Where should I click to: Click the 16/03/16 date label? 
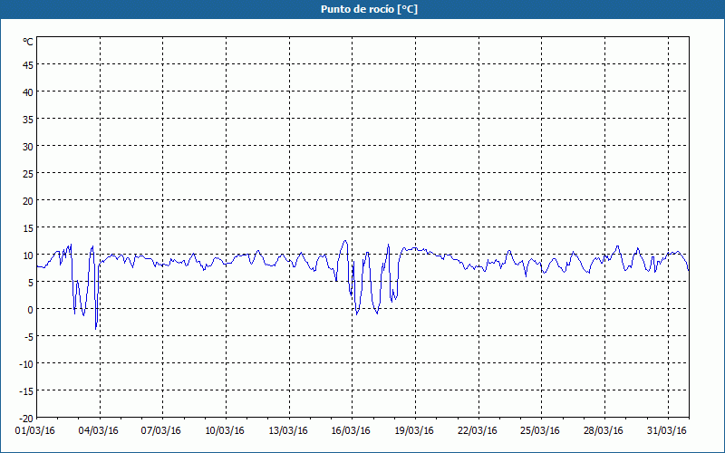click(351, 431)
